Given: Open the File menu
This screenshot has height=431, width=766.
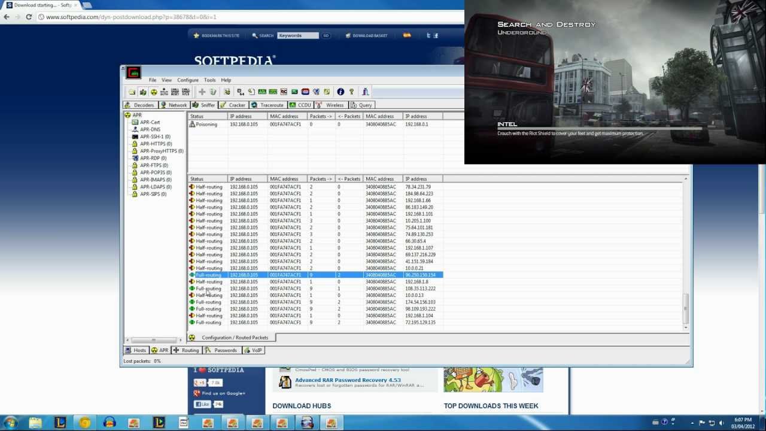Looking at the screenshot, I should click(153, 80).
